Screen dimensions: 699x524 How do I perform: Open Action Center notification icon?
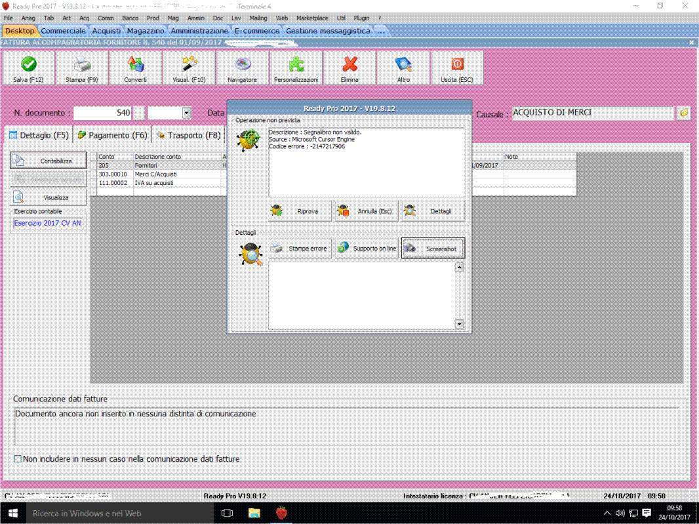tap(647, 513)
